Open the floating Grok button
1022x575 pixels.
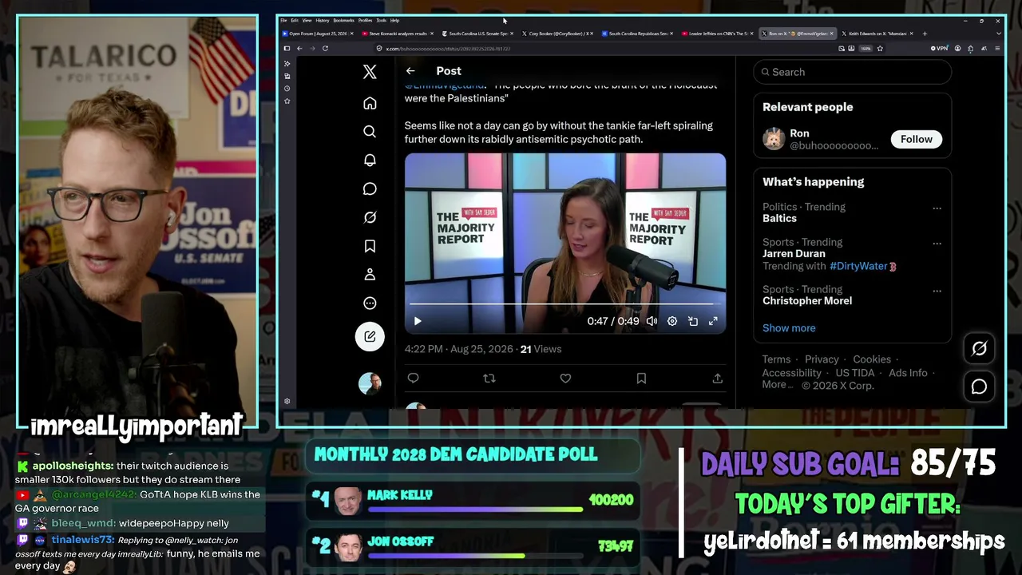pos(979,348)
